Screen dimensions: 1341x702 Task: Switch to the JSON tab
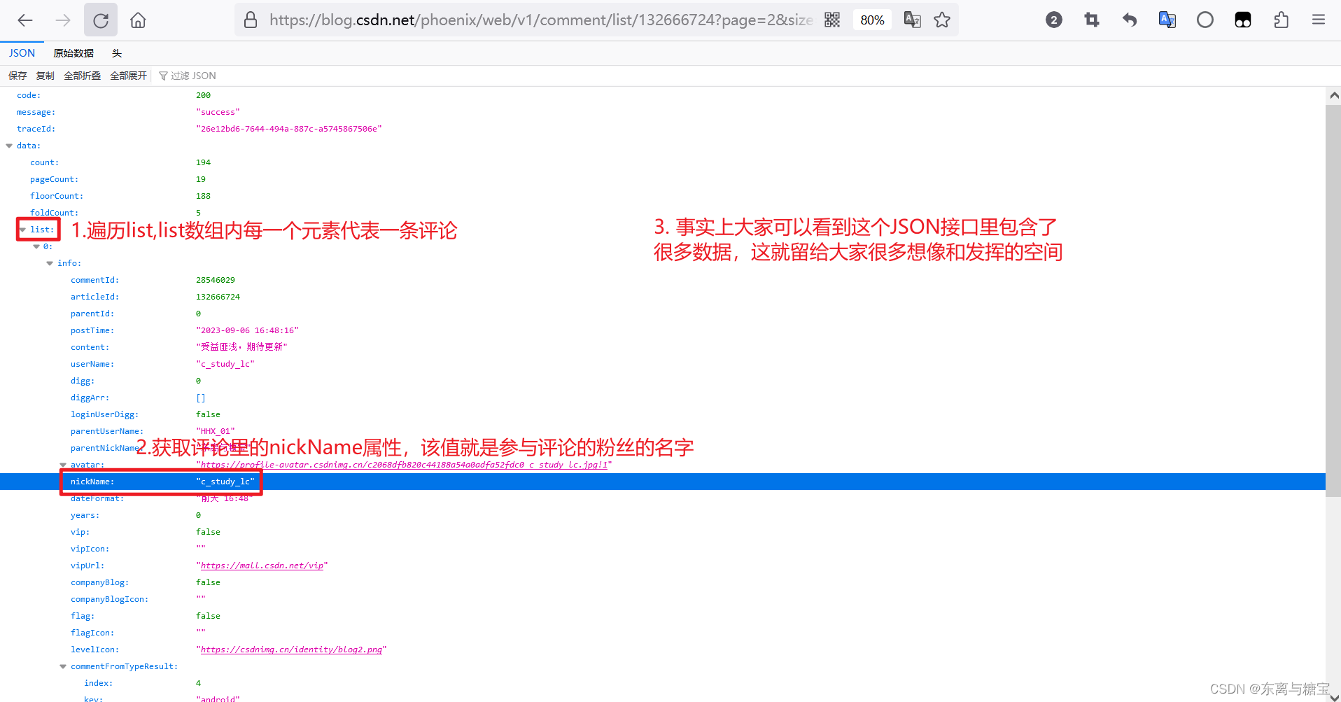(x=22, y=53)
